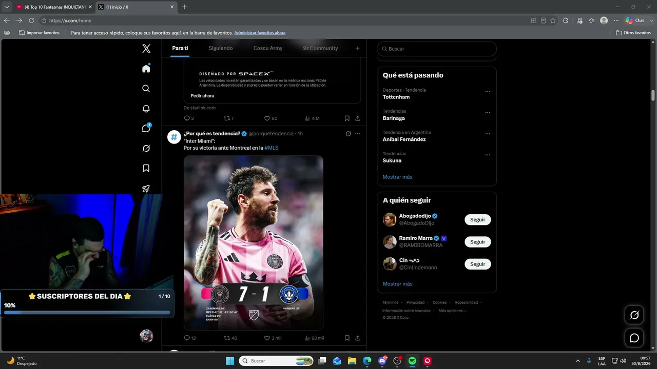Toggle the taskbar microphone icon
This screenshot has height=369, width=657.
coord(589,361)
